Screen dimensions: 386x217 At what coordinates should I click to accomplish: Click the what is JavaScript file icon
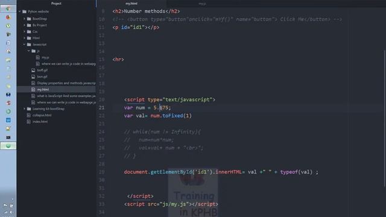coord(33,96)
